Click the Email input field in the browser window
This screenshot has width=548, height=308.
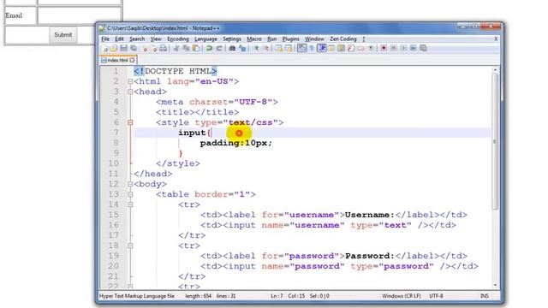tap(79, 15)
